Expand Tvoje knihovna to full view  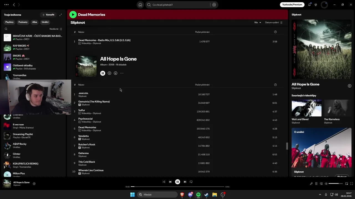coord(60,15)
